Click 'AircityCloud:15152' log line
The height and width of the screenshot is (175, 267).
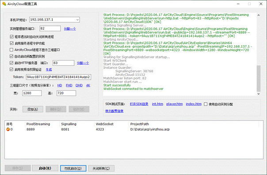130,74
